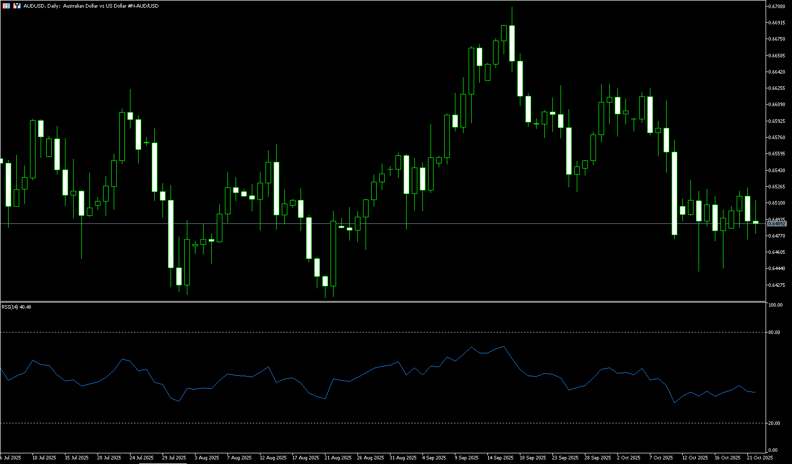The image size is (792, 464).
Task: Click the RSI 0.00 scale label
Action: pos(773,450)
